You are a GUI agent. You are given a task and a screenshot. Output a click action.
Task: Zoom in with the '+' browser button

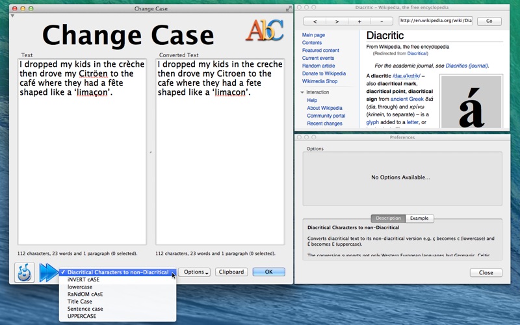(x=359, y=21)
